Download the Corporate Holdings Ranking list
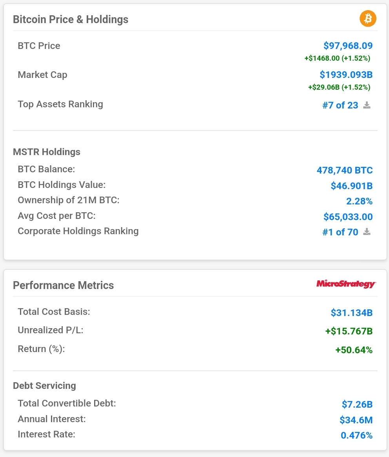This screenshot has width=389, height=457. [x=367, y=232]
